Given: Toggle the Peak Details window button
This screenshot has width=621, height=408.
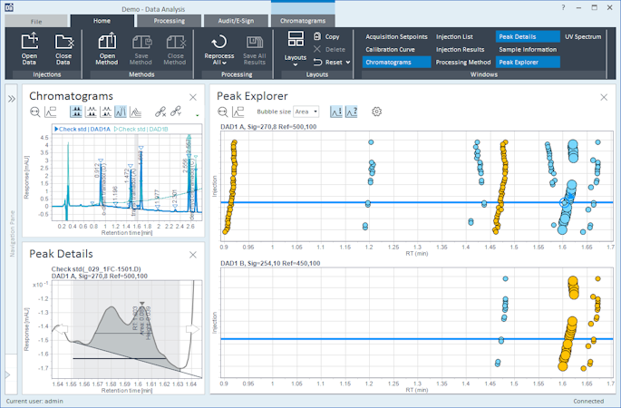Looking at the screenshot, I should coord(517,36).
